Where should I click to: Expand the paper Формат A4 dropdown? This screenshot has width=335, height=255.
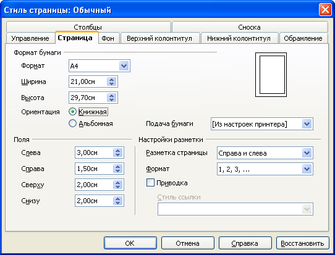coord(124,65)
